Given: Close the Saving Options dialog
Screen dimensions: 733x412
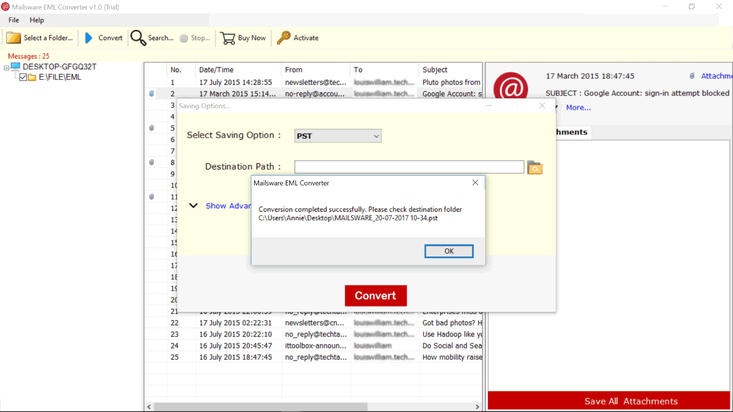Looking at the screenshot, I should click(x=542, y=105).
